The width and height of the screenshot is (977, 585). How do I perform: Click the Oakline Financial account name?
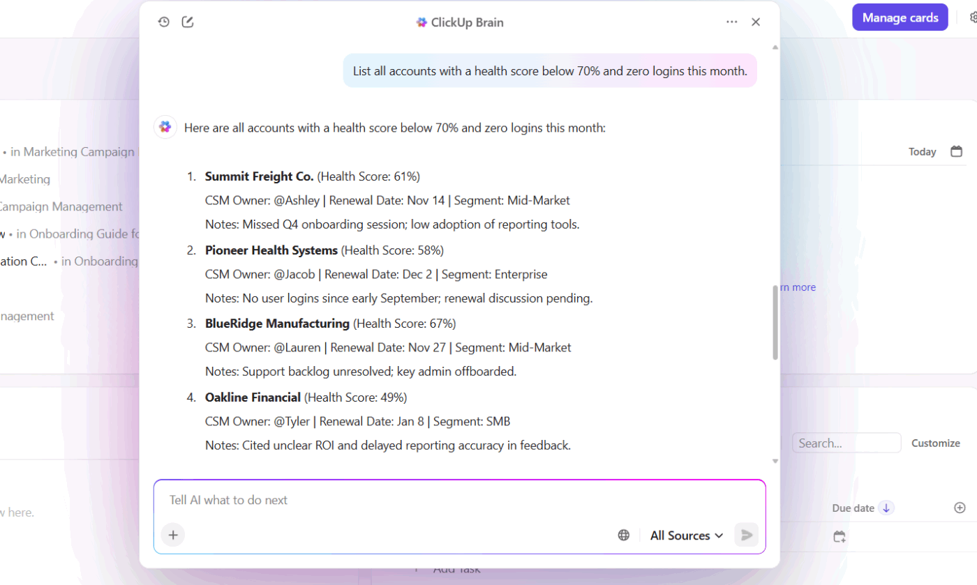tap(253, 397)
